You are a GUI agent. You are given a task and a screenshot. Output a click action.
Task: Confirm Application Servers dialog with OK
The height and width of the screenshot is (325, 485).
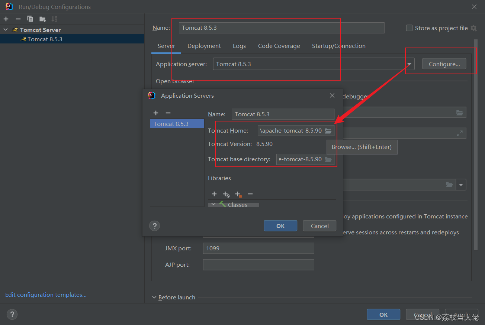pyautogui.click(x=280, y=226)
